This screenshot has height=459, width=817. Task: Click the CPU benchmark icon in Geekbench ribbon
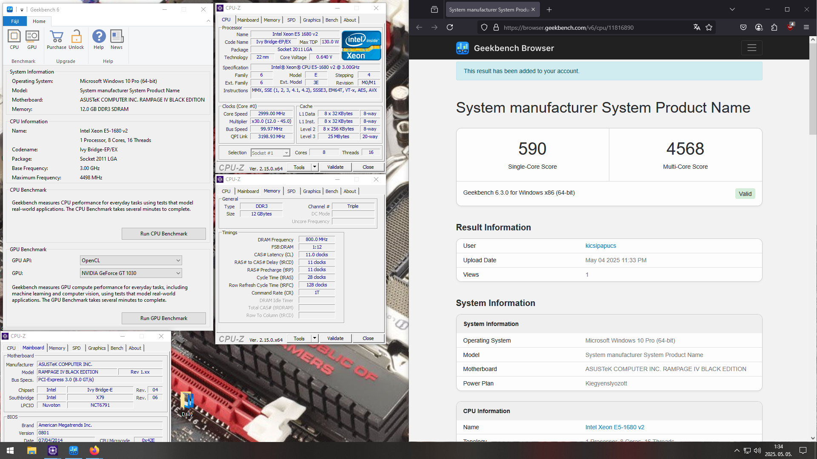(x=14, y=40)
